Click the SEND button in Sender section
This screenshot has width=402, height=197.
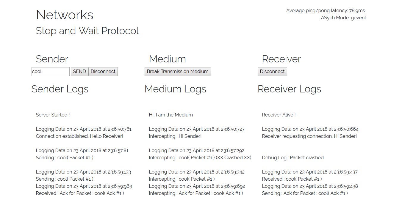(79, 71)
